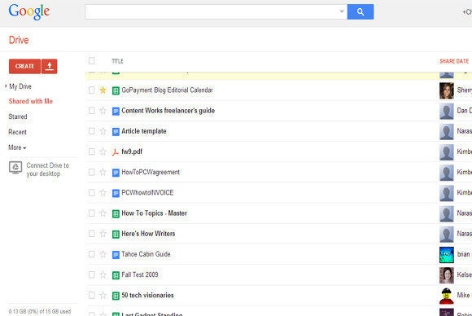Star the PCWhowtoINVOICE document

coord(103,192)
